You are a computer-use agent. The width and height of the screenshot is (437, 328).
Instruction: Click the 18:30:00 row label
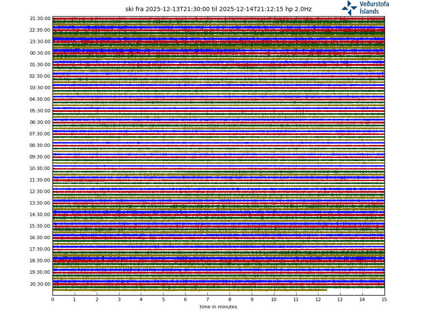tap(40, 261)
